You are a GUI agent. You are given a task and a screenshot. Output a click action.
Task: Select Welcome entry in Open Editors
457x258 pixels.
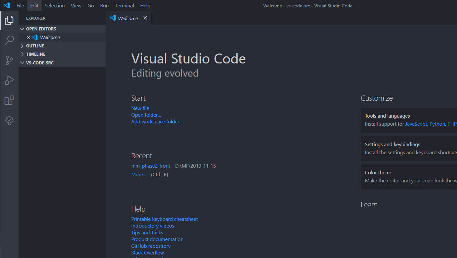click(50, 37)
